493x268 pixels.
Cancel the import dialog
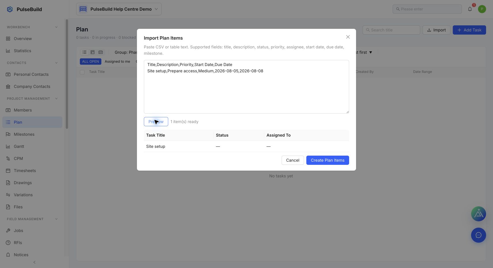293,160
